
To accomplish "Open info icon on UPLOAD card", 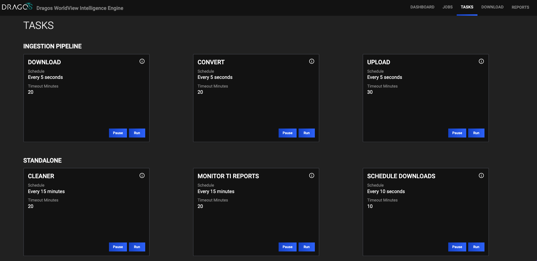I will pyautogui.click(x=481, y=61).
